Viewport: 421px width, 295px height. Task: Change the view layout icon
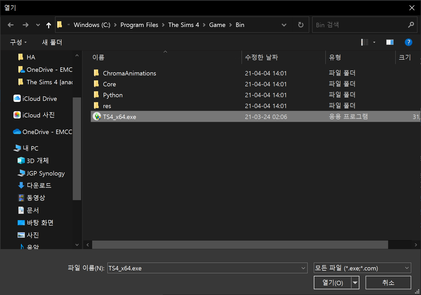[x=365, y=42]
